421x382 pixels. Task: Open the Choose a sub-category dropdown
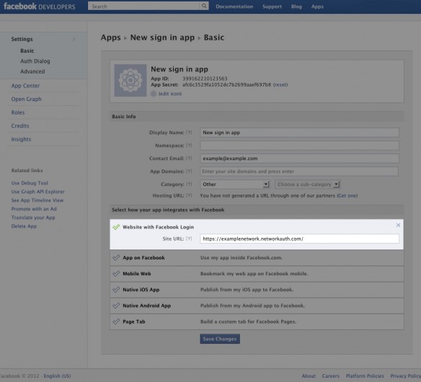tap(308, 185)
